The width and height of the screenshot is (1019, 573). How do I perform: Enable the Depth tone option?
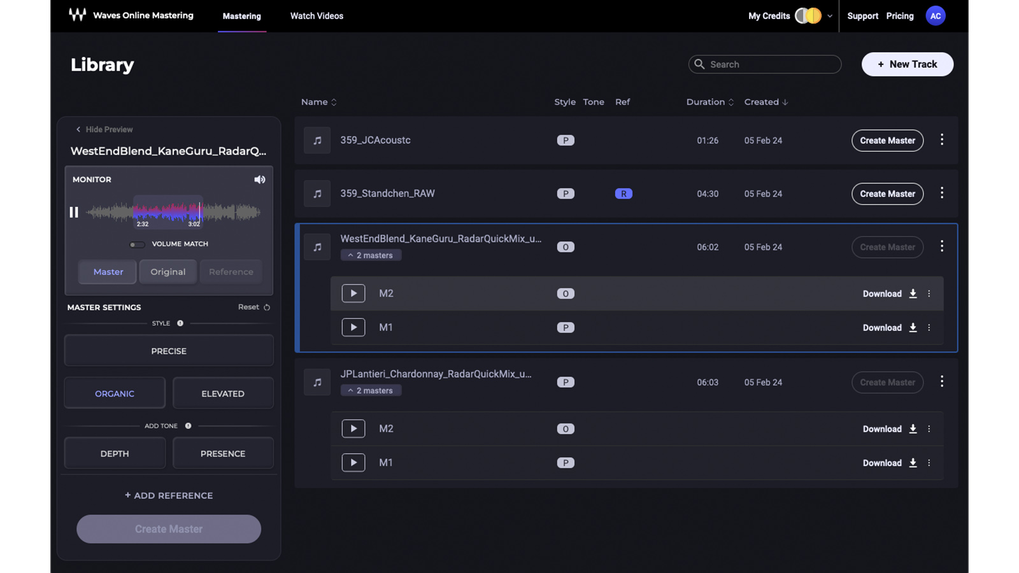114,453
